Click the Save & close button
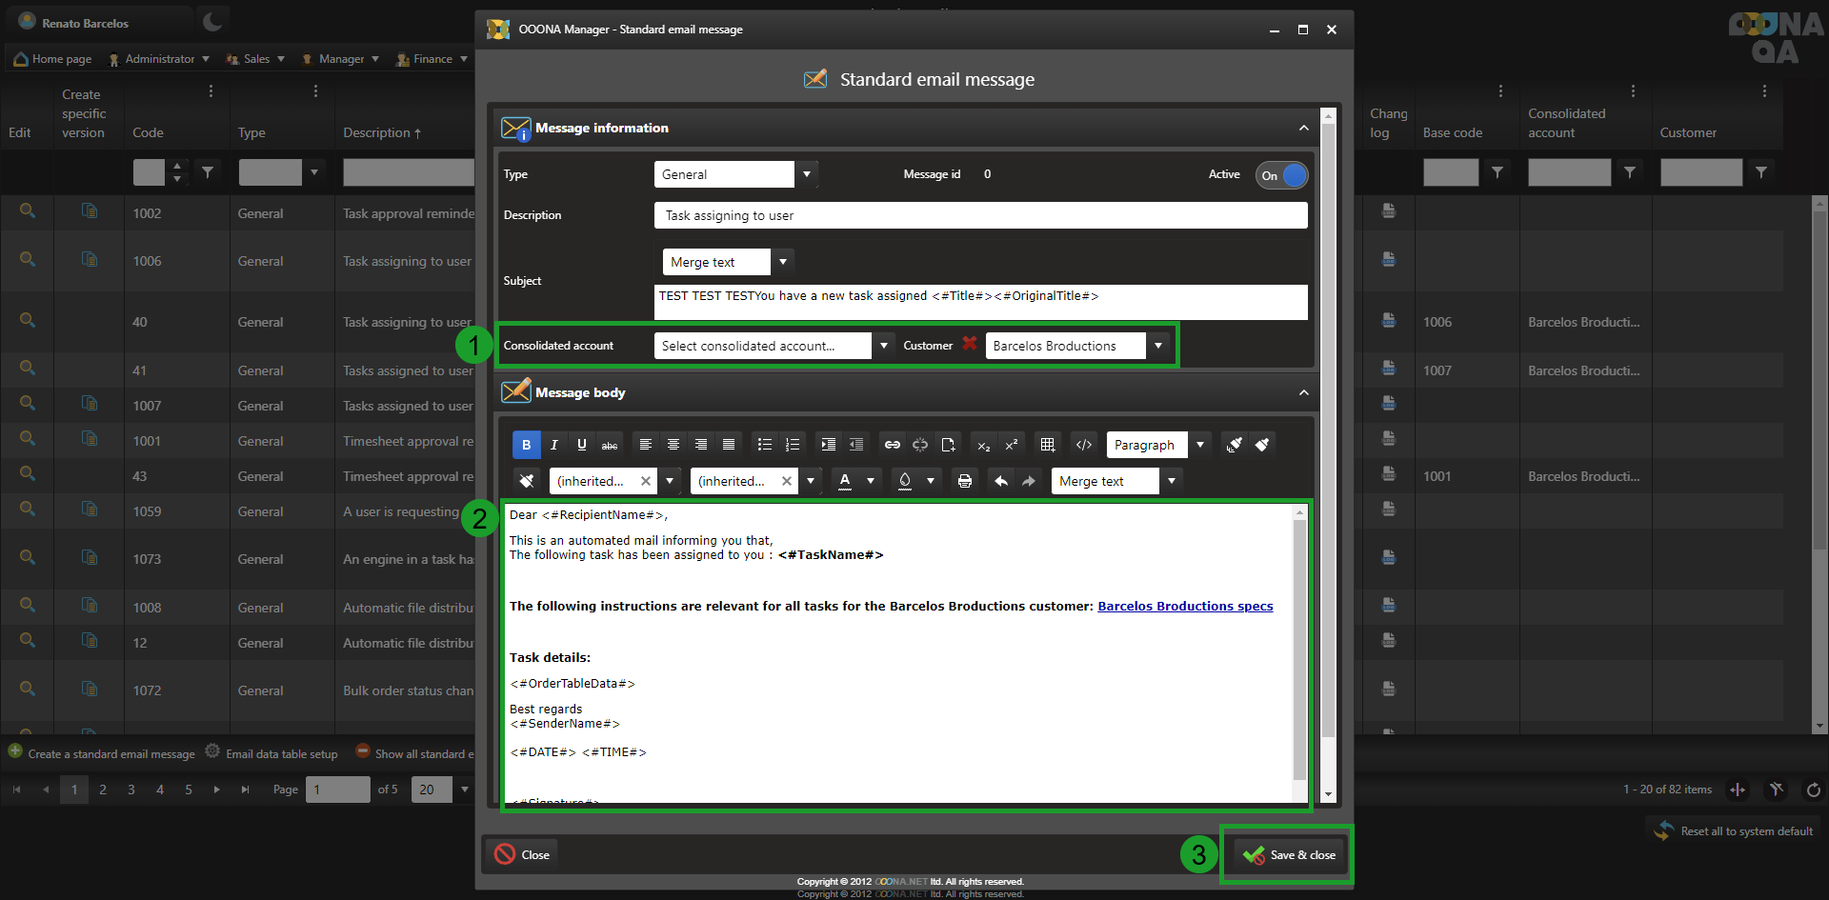Viewport: 1829px width, 900px height. tap(1289, 855)
